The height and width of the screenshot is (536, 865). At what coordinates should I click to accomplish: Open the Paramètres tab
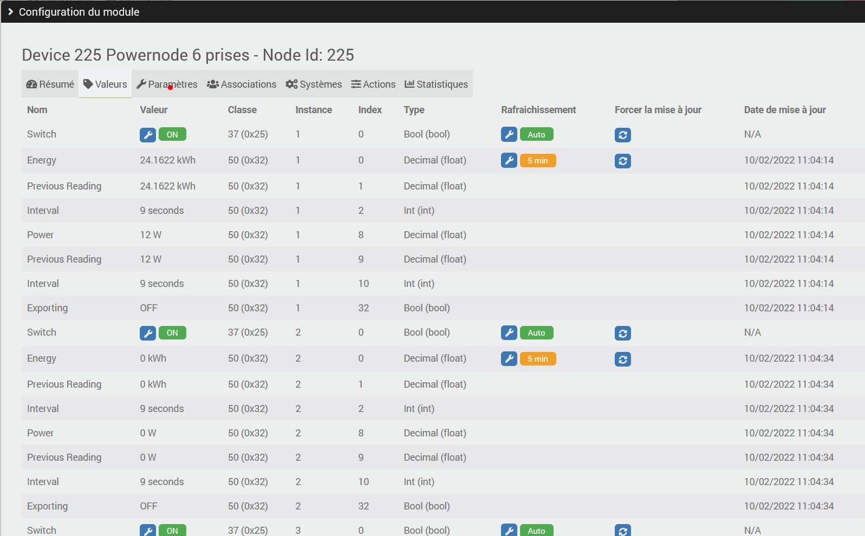tap(167, 84)
